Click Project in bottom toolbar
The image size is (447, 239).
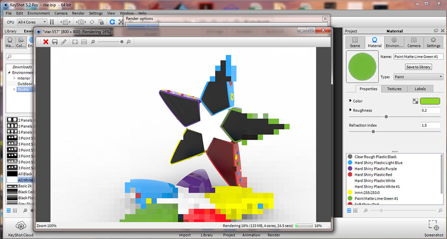pos(229,235)
